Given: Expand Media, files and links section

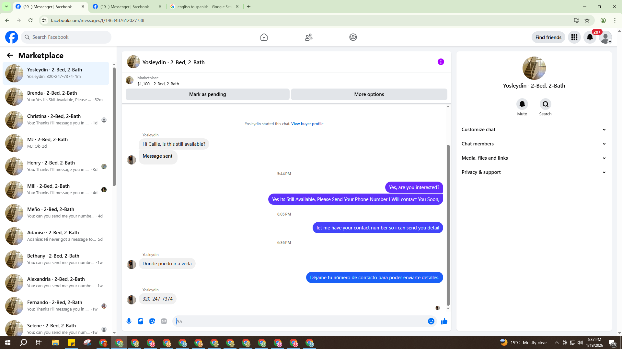Looking at the screenshot, I should point(534,158).
